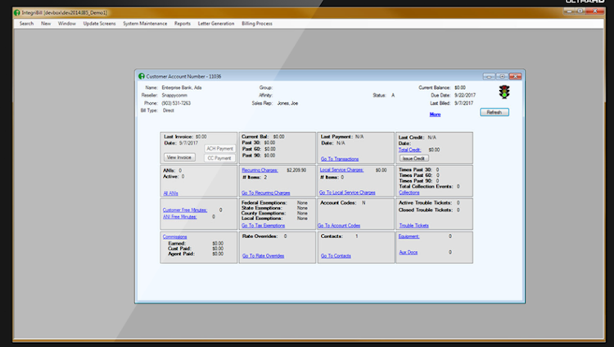Follow the Go To Account Codes link

pos(339,226)
